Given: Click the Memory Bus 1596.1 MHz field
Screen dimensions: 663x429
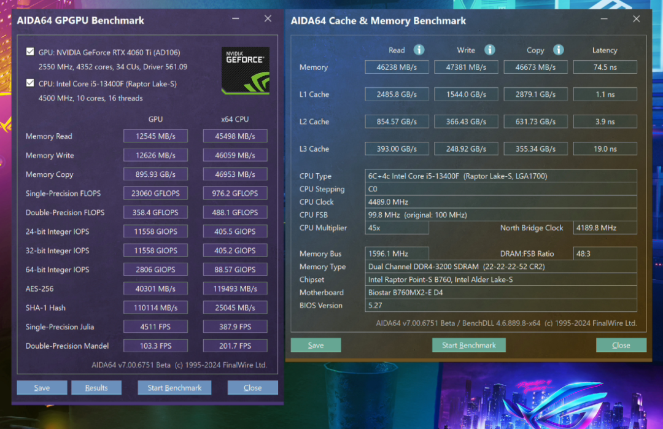Looking at the screenshot, I should coord(397,253).
